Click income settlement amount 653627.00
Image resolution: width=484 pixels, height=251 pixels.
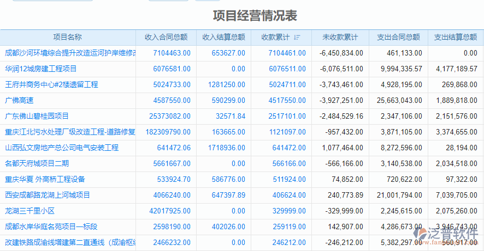(228, 53)
